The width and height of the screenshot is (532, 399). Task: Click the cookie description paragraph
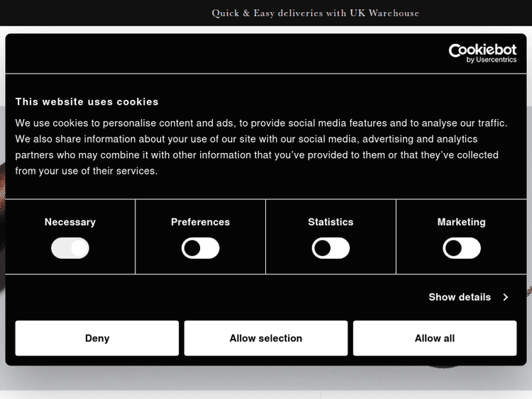(x=262, y=147)
